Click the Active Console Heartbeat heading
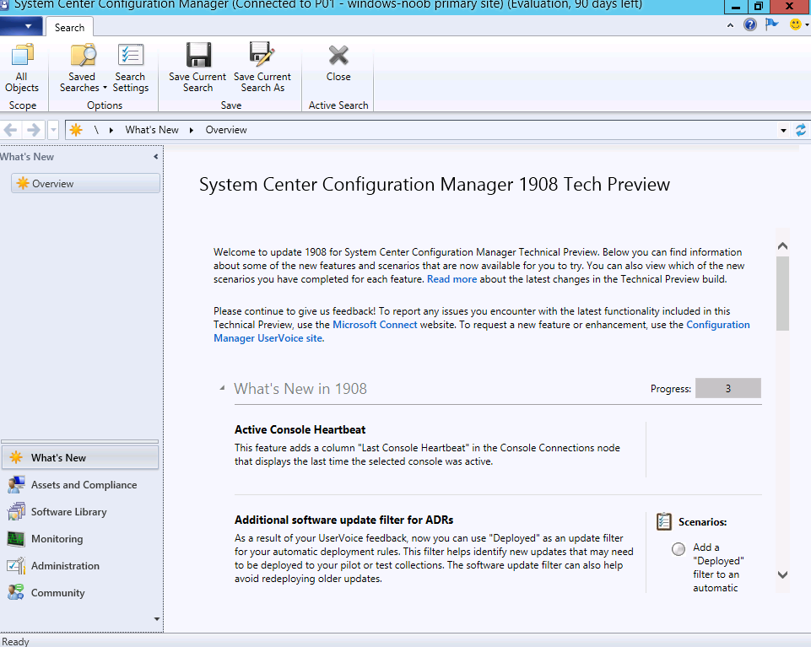Image resolution: width=811 pixels, height=647 pixels. (300, 429)
